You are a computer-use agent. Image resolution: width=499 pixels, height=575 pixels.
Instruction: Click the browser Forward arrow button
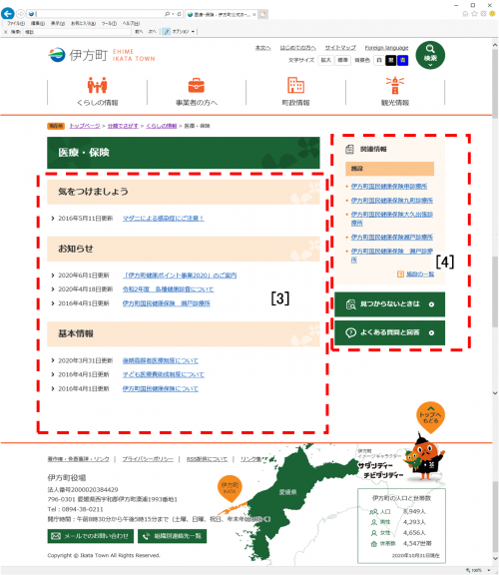(21, 14)
